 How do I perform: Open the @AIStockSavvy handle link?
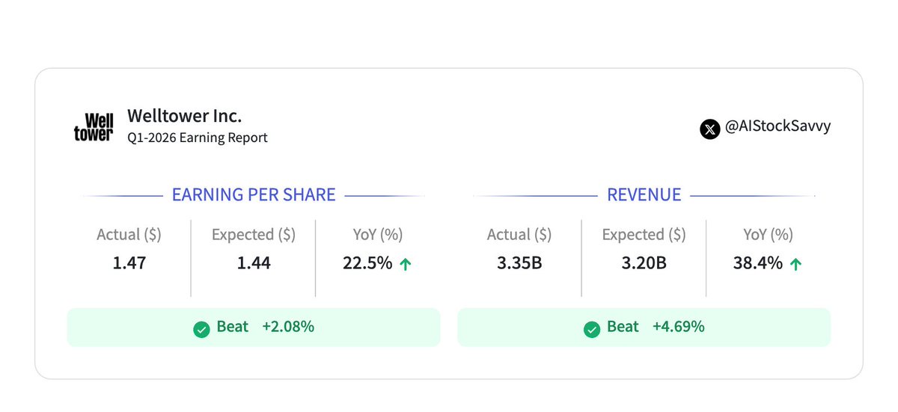[x=778, y=127]
